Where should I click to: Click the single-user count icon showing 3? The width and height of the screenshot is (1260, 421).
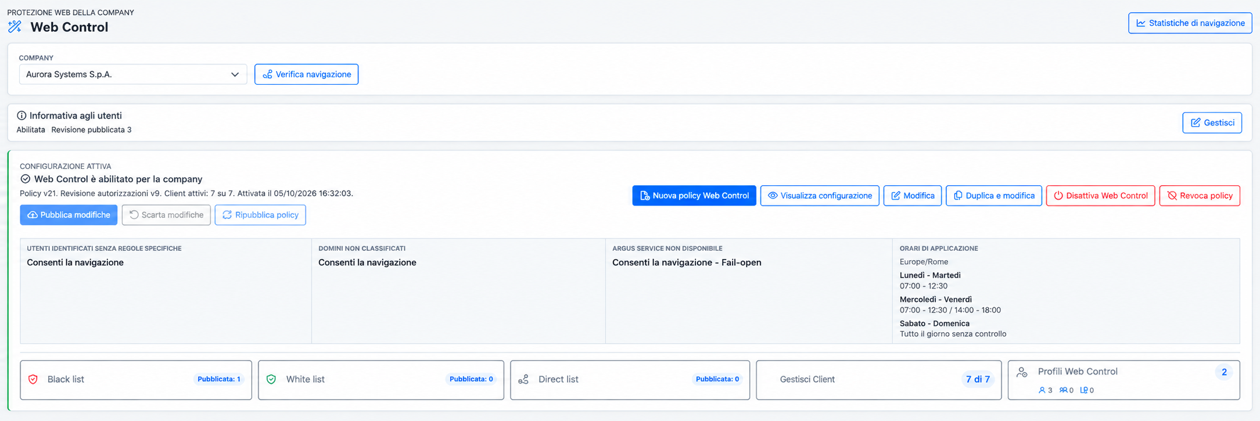(x=1042, y=390)
